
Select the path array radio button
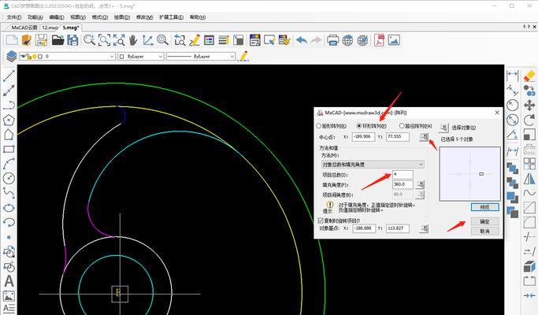(x=402, y=126)
